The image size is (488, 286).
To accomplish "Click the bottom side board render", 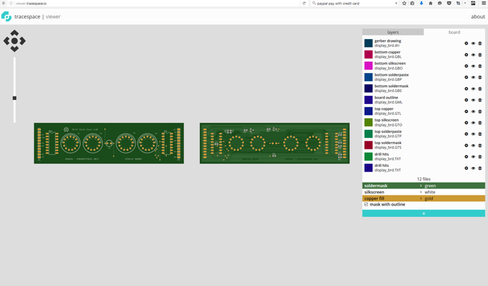I will tap(274, 143).
